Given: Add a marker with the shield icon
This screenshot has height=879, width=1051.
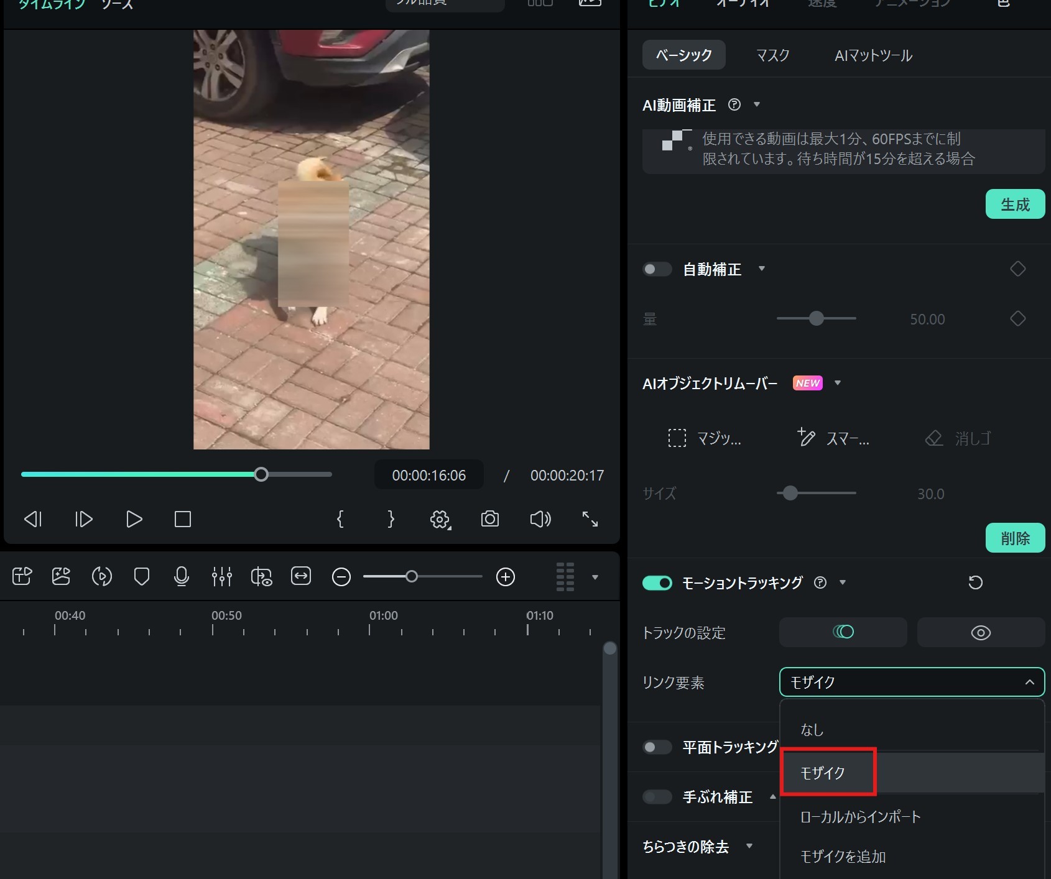Looking at the screenshot, I should coord(142,577).
